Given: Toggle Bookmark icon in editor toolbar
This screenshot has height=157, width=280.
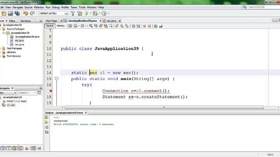Looking at the screenshot, I should pos(127,26).
